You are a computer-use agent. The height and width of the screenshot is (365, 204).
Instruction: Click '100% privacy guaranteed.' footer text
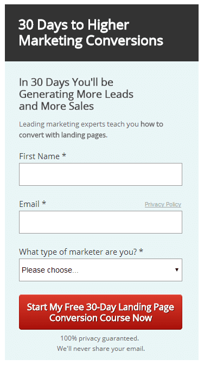tap(99, 338)
